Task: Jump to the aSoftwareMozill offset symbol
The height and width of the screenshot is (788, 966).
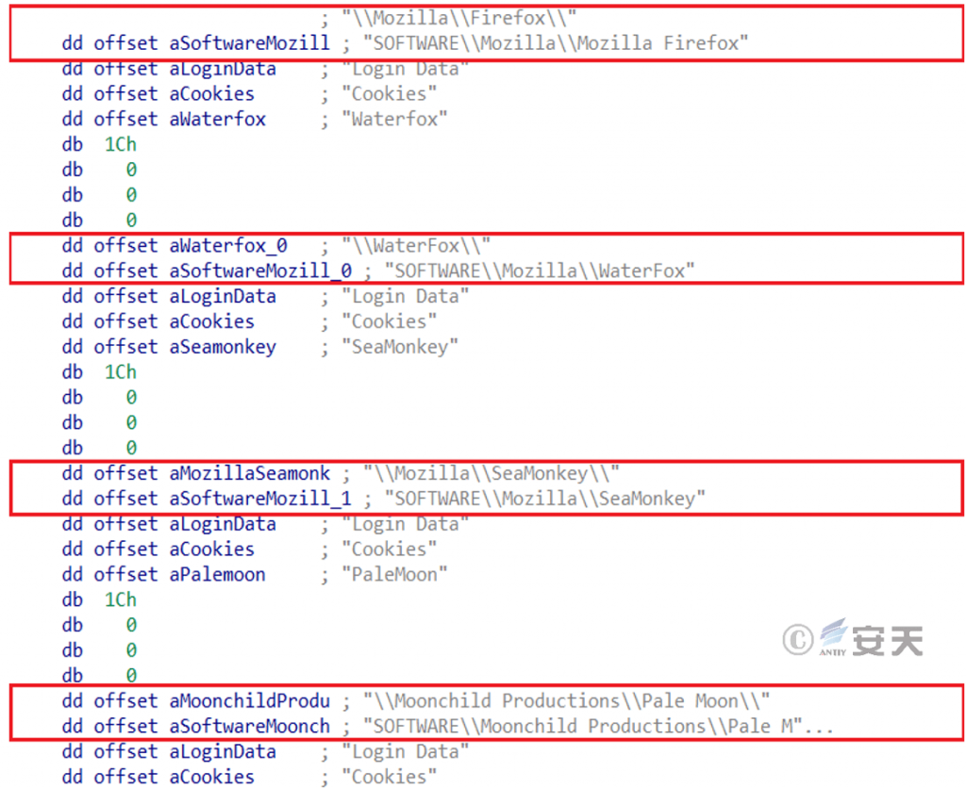Action: pos(249,43)
